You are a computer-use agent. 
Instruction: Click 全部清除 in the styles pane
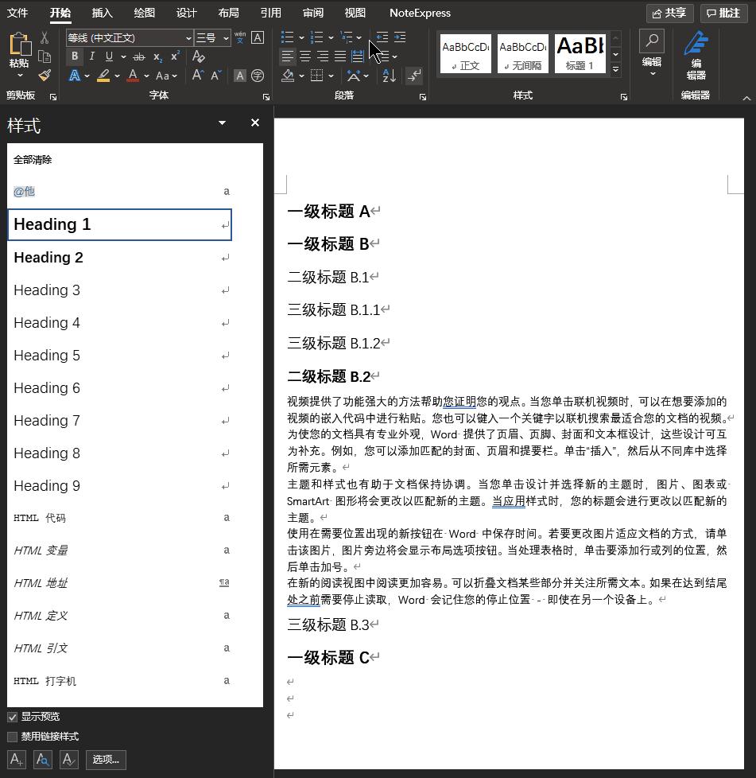[33, 160]
